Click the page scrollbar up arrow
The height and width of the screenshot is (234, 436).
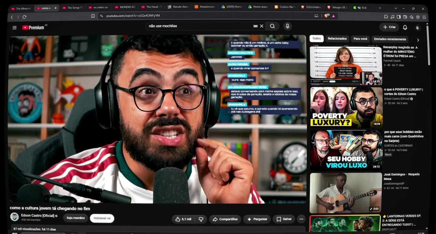[x=428, y=24]
